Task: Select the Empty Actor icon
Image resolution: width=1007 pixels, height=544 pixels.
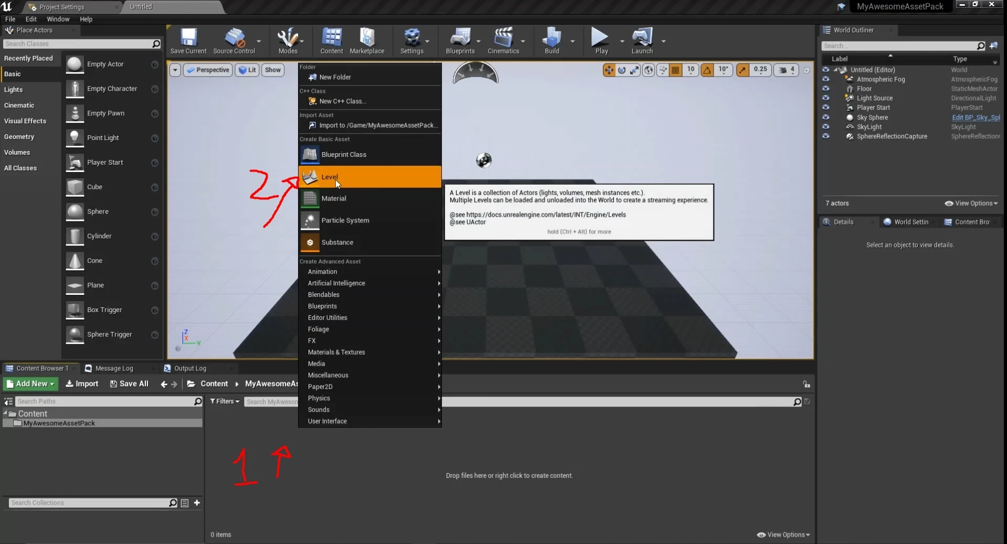Action: [x=75, y=64]
